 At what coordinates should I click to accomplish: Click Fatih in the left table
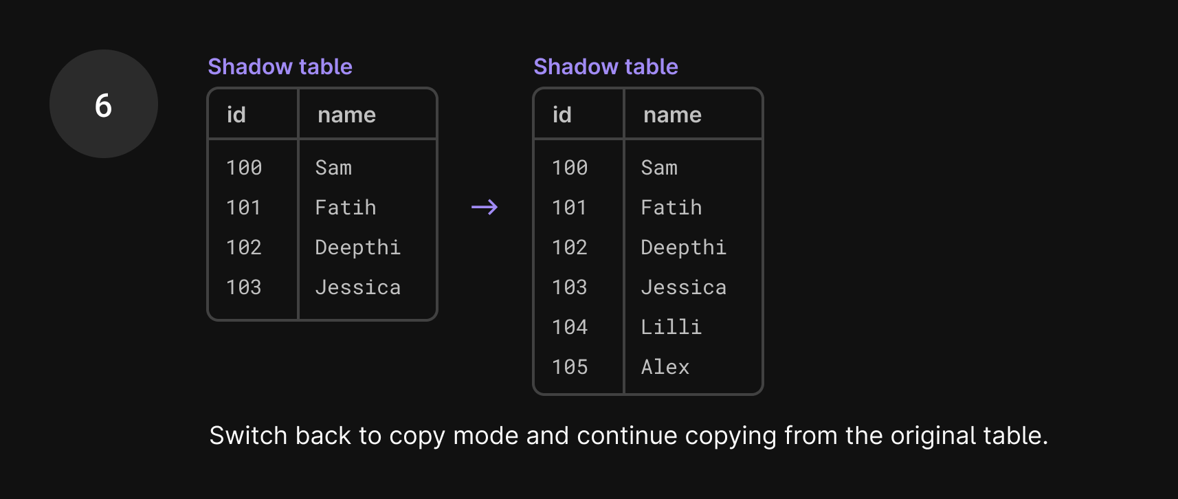[x=345, y=207]
